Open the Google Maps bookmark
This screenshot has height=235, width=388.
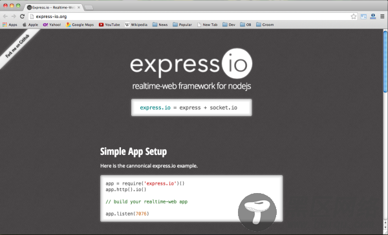(80, 25)
